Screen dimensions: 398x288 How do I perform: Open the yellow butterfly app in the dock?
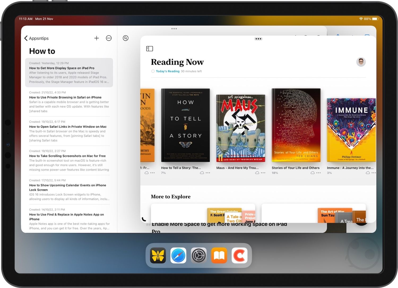[x=158, y=256]
